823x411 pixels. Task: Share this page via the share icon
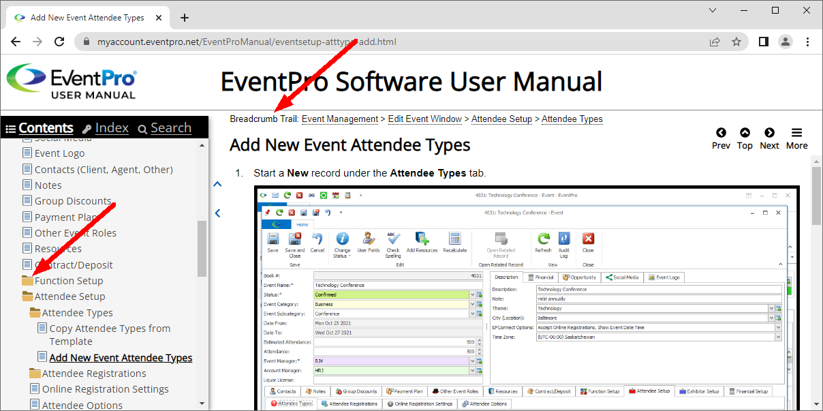715,42
